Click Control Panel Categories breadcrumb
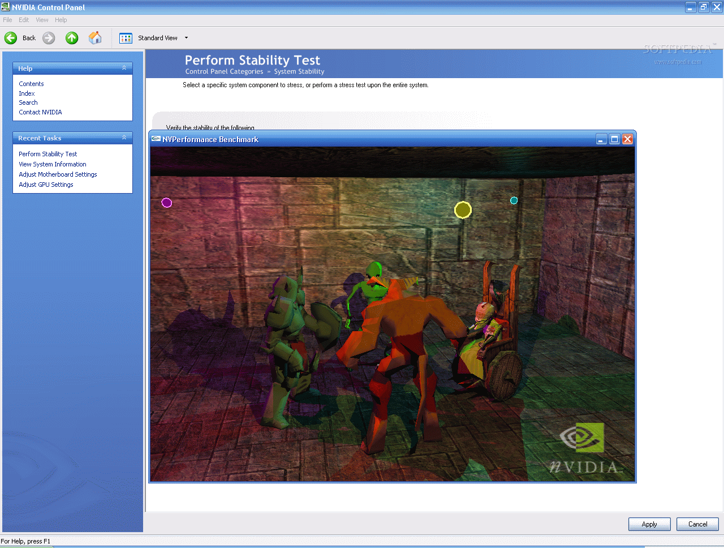The width and height of the screenshot is (724, 548). [x=224, y=71]
